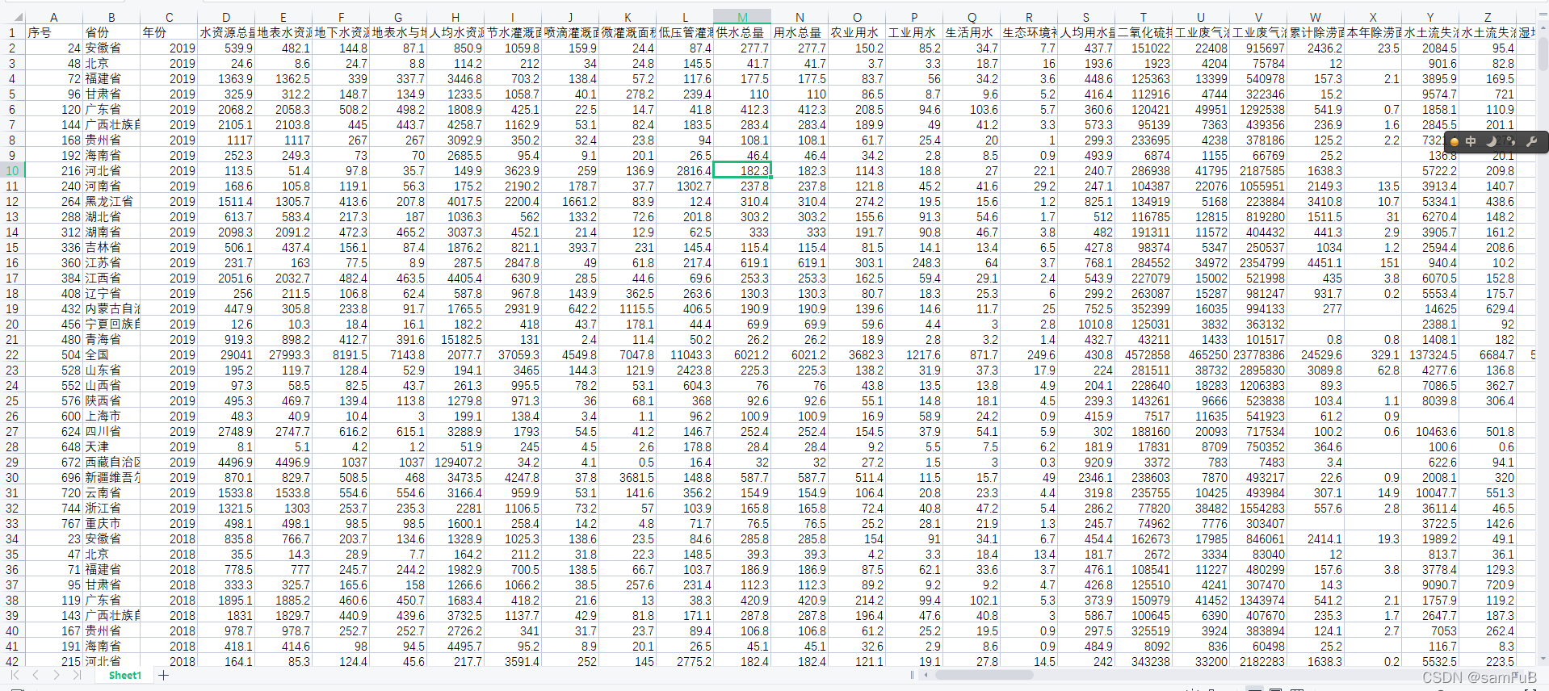1549x691 pixels.
Task: Click the value 129407.2 in row 29
Action: click(455, 462)
